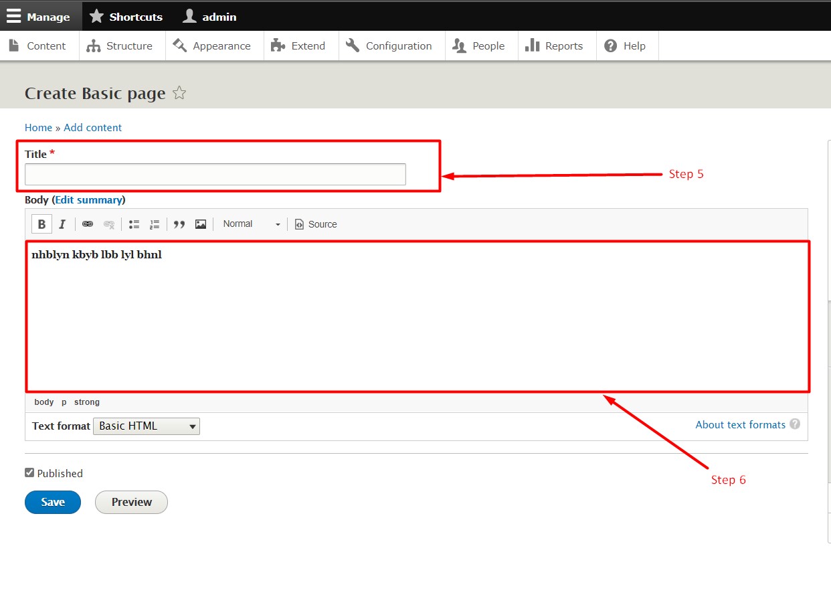Toggle the Published checkbox
This screenshot has height=605, width=831.
tap(29, 472)
